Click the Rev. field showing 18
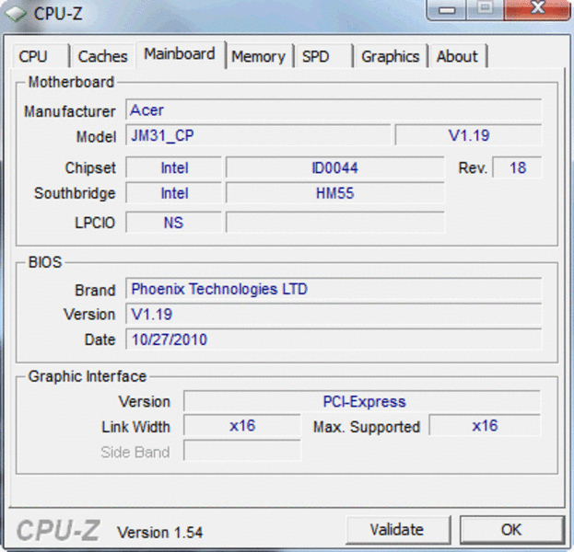This screenshot has height=552, width=574. [517, 167]
